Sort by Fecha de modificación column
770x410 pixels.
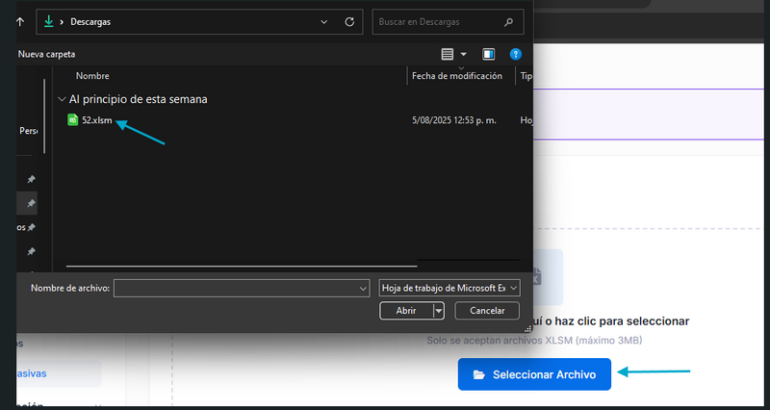(x=456, y=76)
